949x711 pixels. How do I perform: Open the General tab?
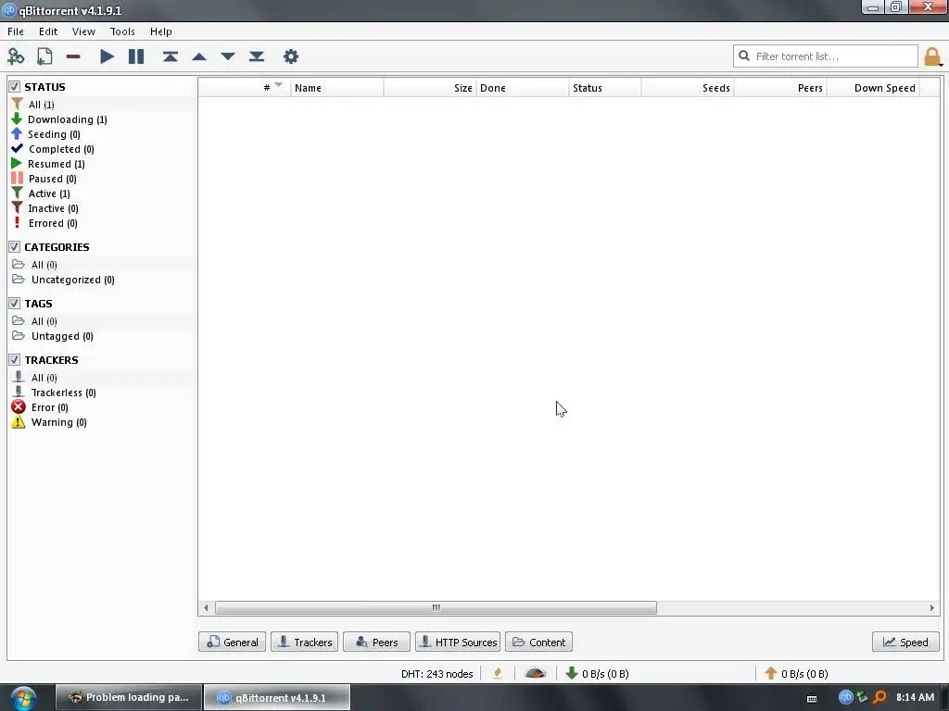coord(232,642)
